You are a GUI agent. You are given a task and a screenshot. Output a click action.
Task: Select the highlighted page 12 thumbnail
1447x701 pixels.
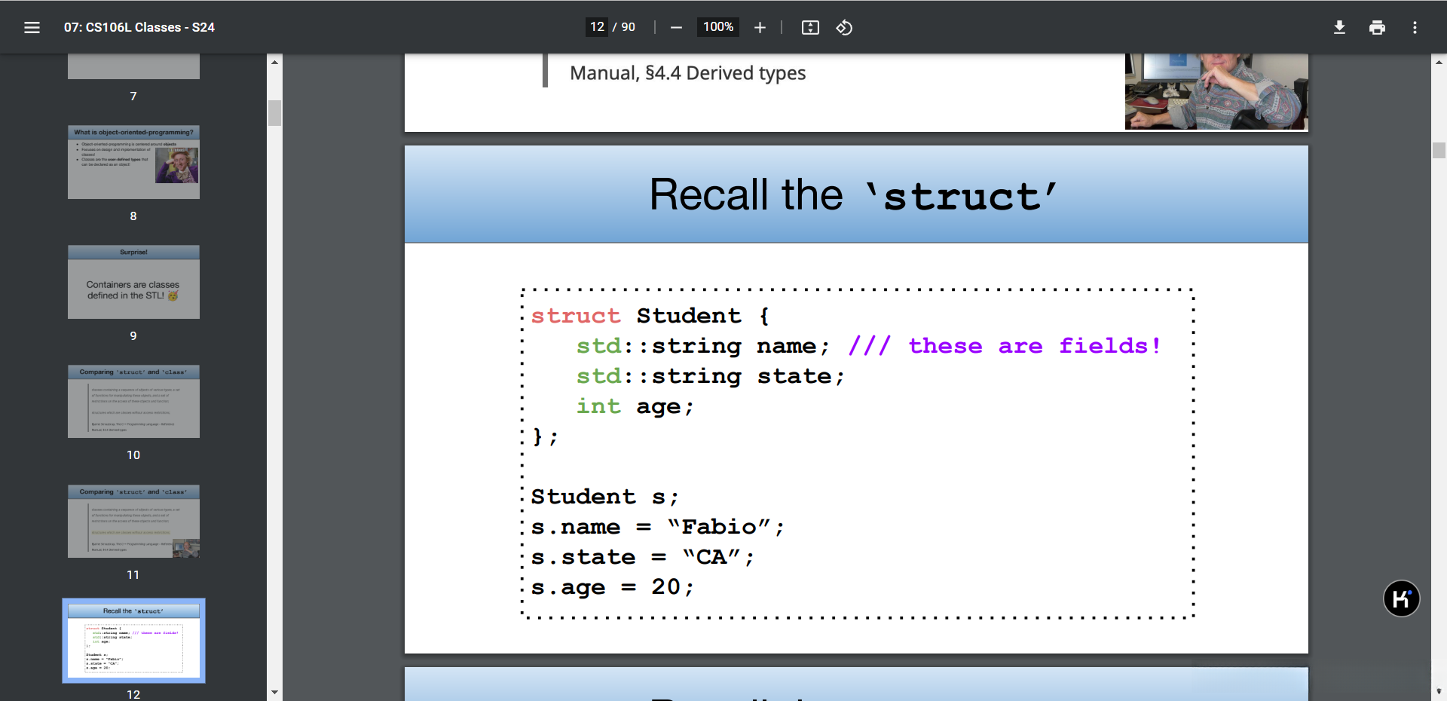coord(133,641)
